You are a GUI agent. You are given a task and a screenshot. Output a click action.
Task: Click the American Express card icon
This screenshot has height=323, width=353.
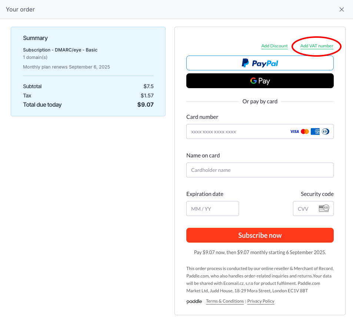[x=315, y=131]
